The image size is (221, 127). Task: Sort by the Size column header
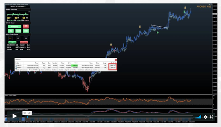pos(49,63)
